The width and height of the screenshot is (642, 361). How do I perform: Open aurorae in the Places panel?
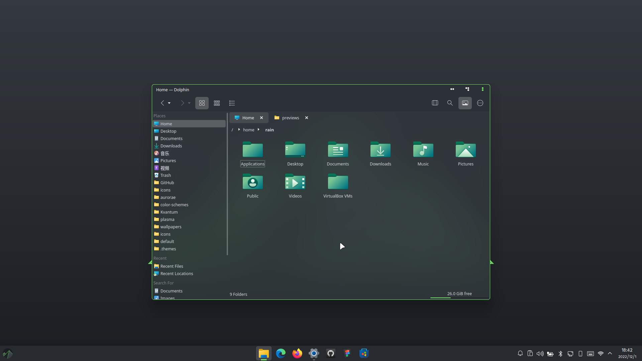[x=189, y=197]
